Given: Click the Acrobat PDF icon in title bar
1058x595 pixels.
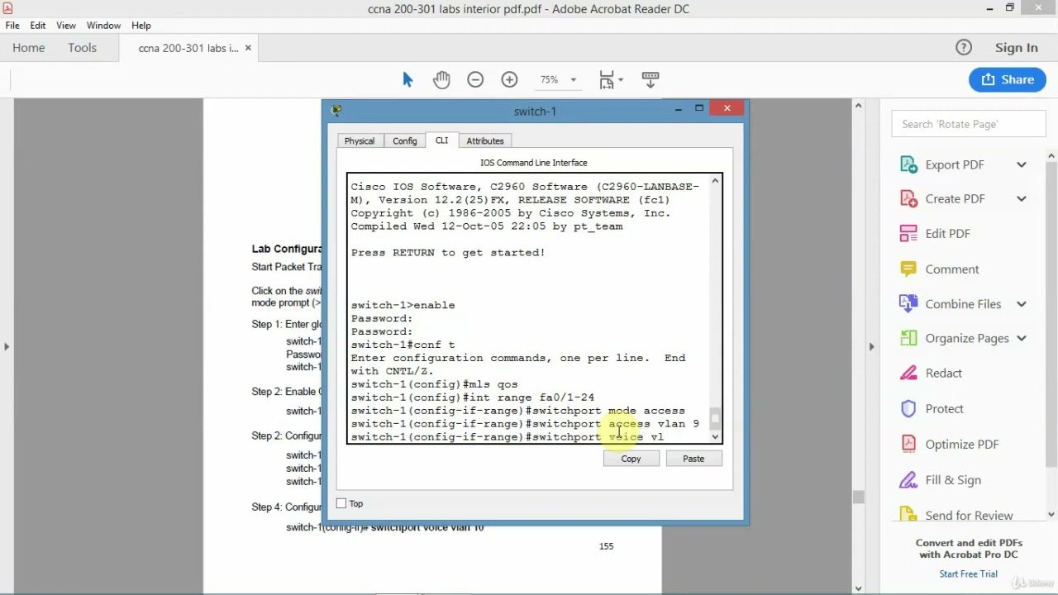Looking at the screenshot, I should (8, 8).
